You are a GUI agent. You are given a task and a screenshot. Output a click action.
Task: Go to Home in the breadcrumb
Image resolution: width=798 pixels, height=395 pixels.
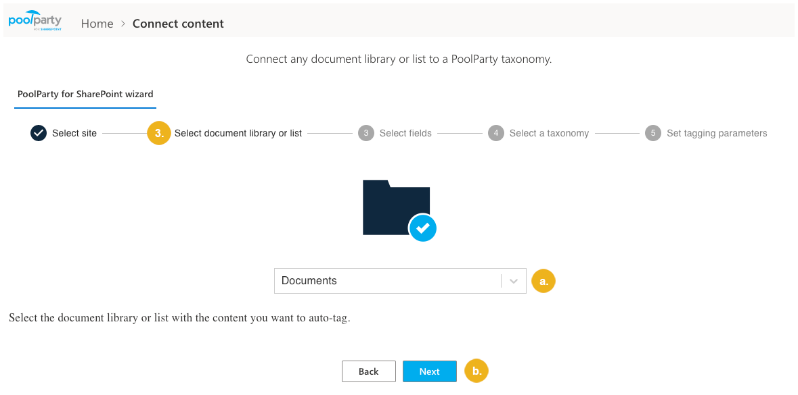click(x=97, y=24)
